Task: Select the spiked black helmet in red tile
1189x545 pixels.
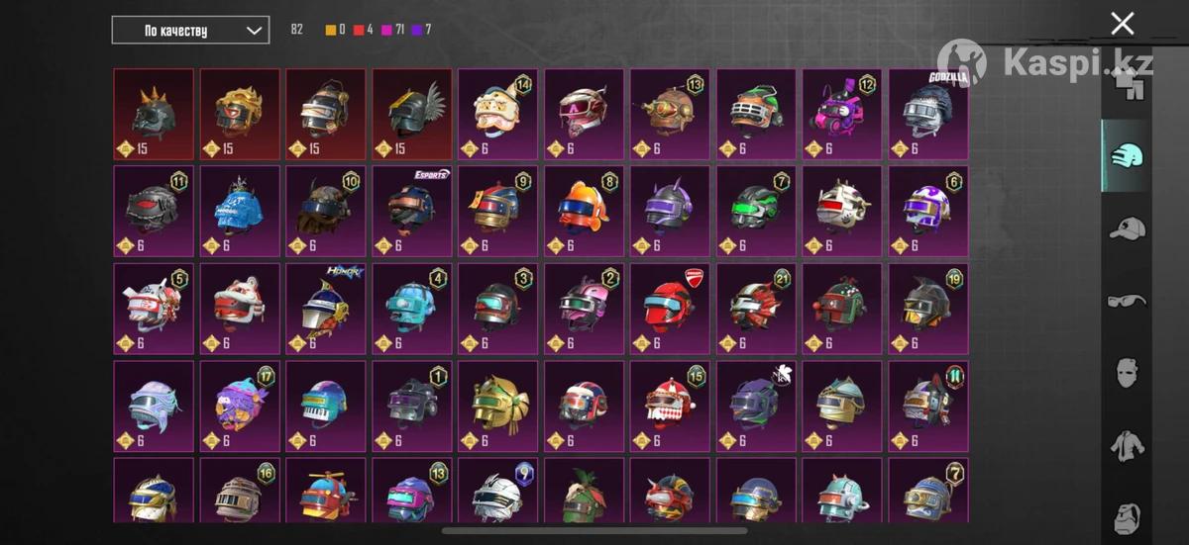Action: 154,115
